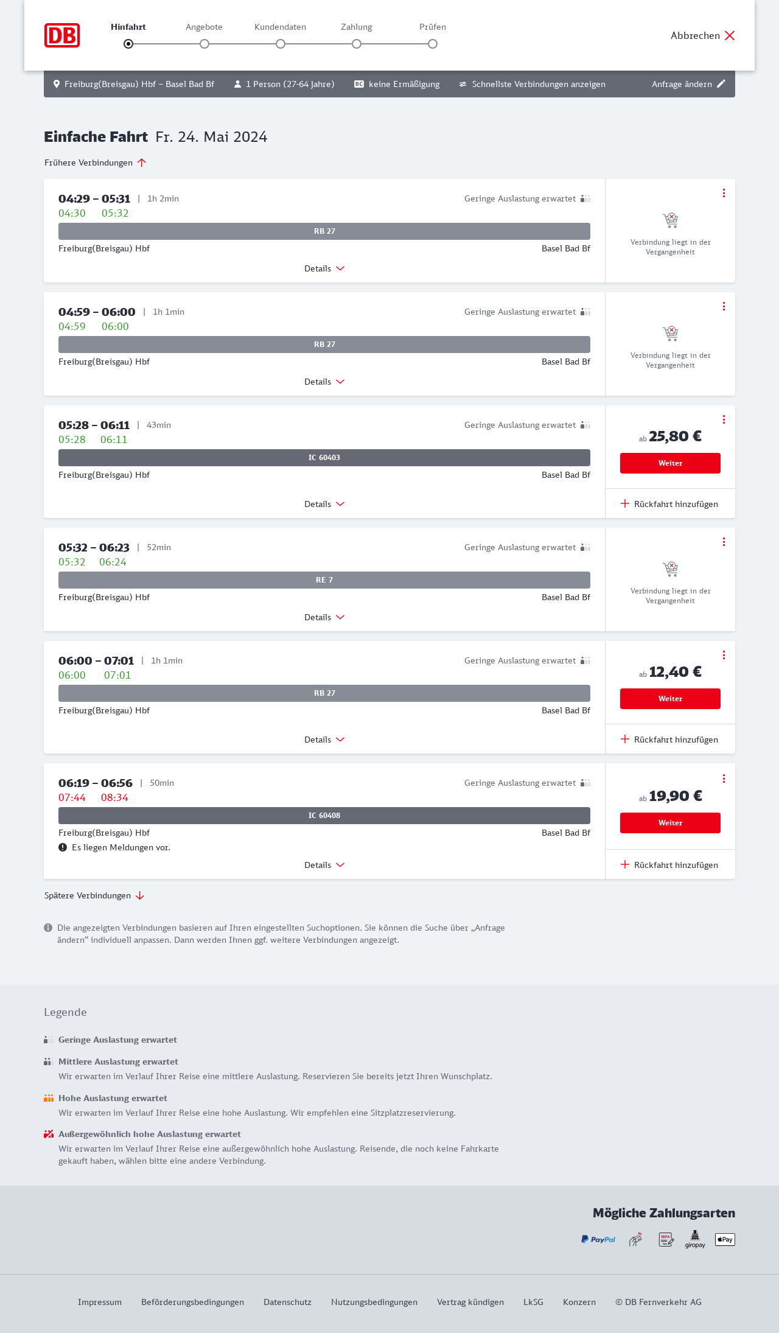Click the PayPal payment icon
The image size is (779, 1333).
[x=598, y=1239]
